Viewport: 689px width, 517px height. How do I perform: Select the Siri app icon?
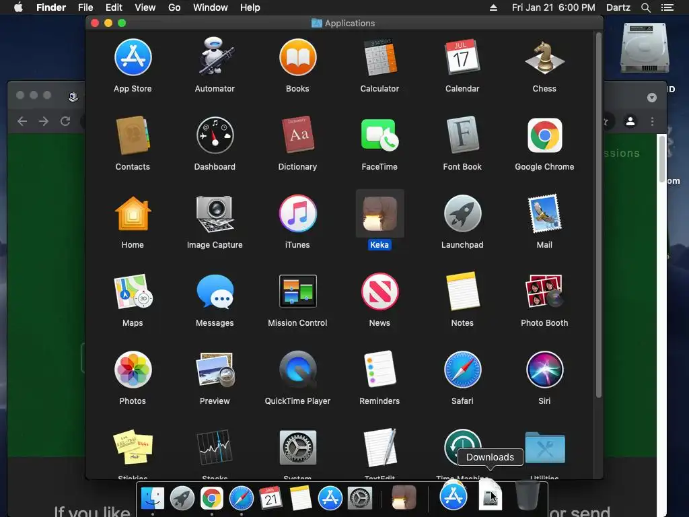(x=544, y=370)
